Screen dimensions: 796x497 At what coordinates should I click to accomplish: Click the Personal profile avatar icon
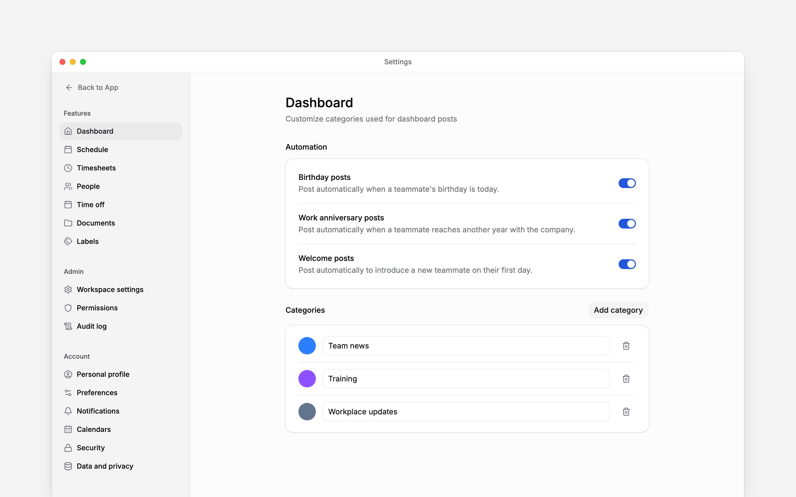click(68, 374)
